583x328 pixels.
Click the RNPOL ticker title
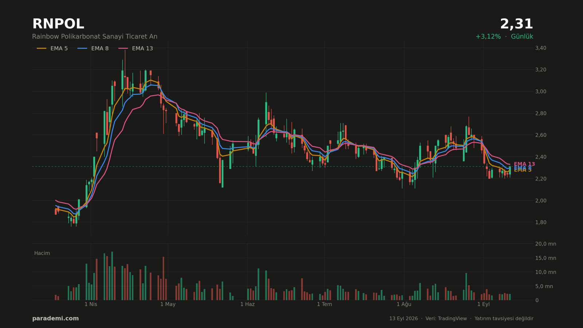(x=58, y=24)
